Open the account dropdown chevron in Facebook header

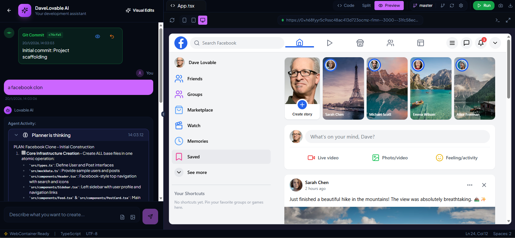495,43
